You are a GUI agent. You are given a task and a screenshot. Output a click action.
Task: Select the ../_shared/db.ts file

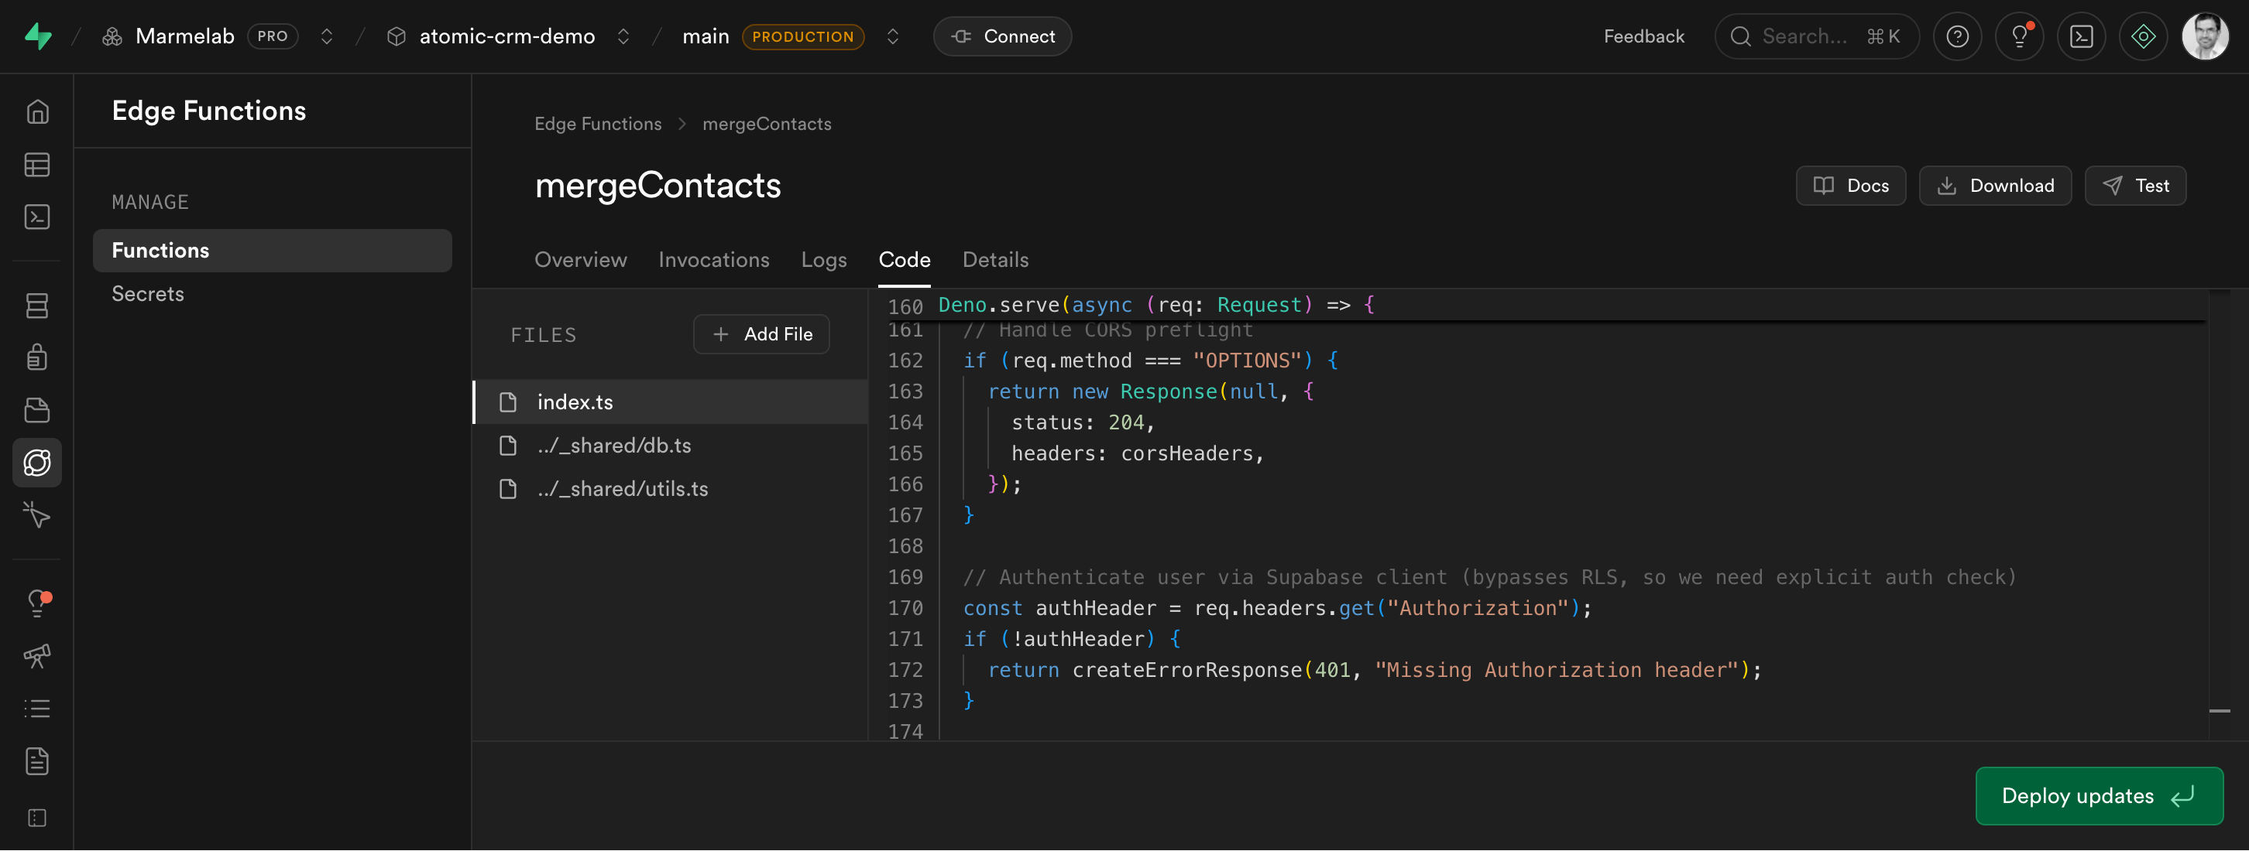(x=614, y=446)
